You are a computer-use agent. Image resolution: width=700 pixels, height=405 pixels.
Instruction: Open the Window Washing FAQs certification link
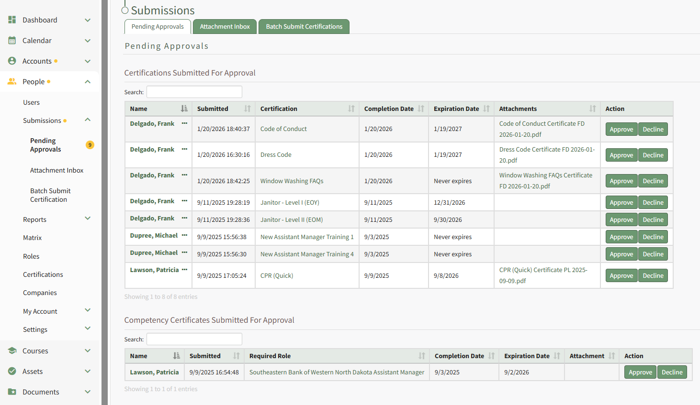pyautogui.click(x=292, y=181)
